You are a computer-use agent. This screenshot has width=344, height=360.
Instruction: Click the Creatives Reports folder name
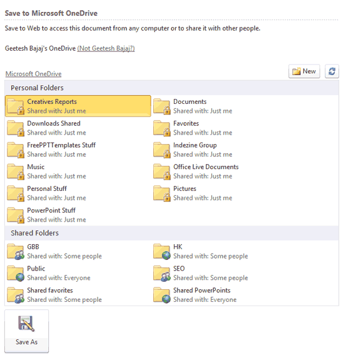[52, 101]
